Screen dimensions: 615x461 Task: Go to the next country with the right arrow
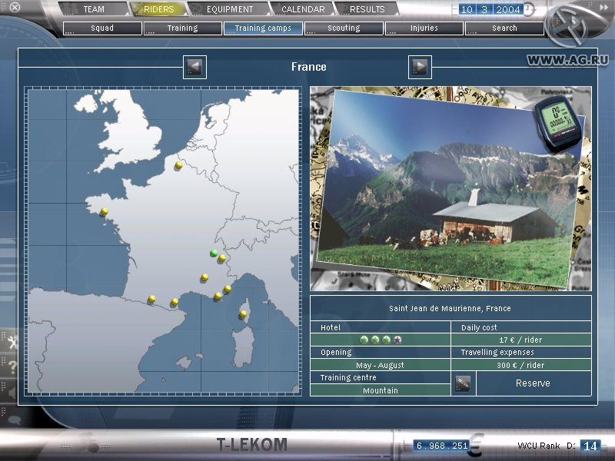[420, 67]
